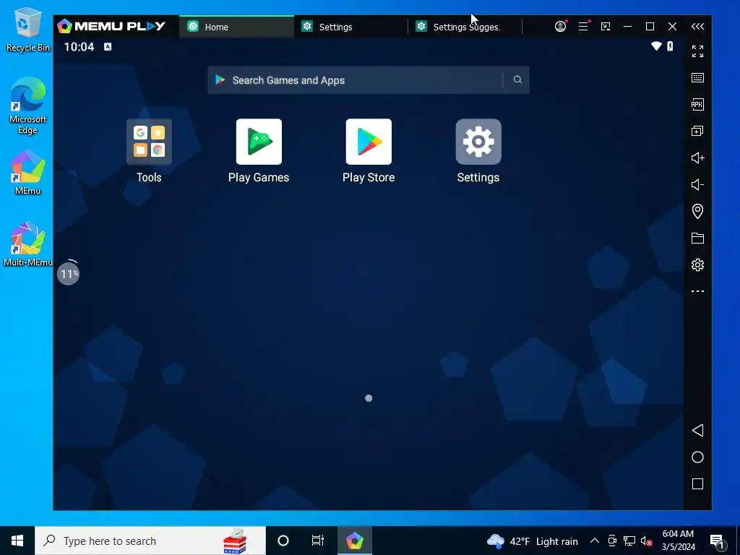Click the Search Games and Apps field
740x555 pixels.
369,79
